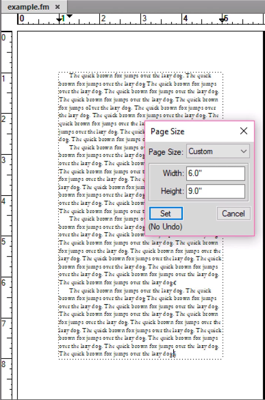
Task: Click the Width input field
Action: (215, 173)
